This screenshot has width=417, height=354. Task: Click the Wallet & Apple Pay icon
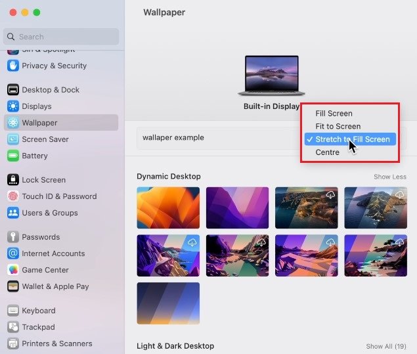(x=12, y=286)
